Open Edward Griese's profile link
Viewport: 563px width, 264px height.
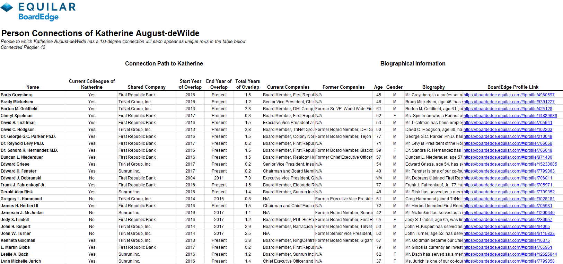[510, 164]
